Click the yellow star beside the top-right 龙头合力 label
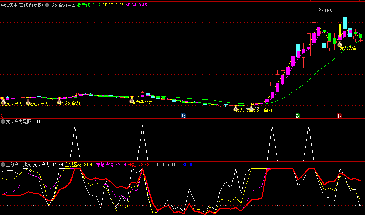 click(x=342, y=48)
